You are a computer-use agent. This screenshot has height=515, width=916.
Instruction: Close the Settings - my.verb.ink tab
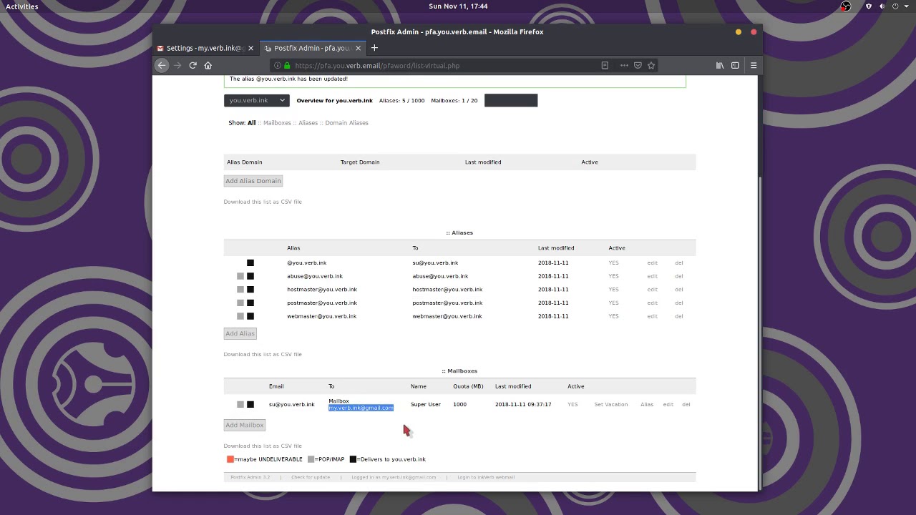click(250, 48)
